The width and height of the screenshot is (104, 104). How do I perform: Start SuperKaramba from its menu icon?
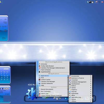coord(40,72)
